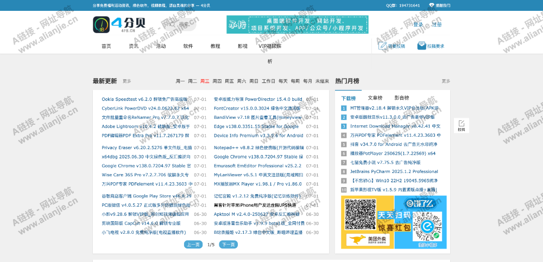Open rank 10 新苹果影视TV版 entry
Screen dimensions: 543x262
coord(393,190)
